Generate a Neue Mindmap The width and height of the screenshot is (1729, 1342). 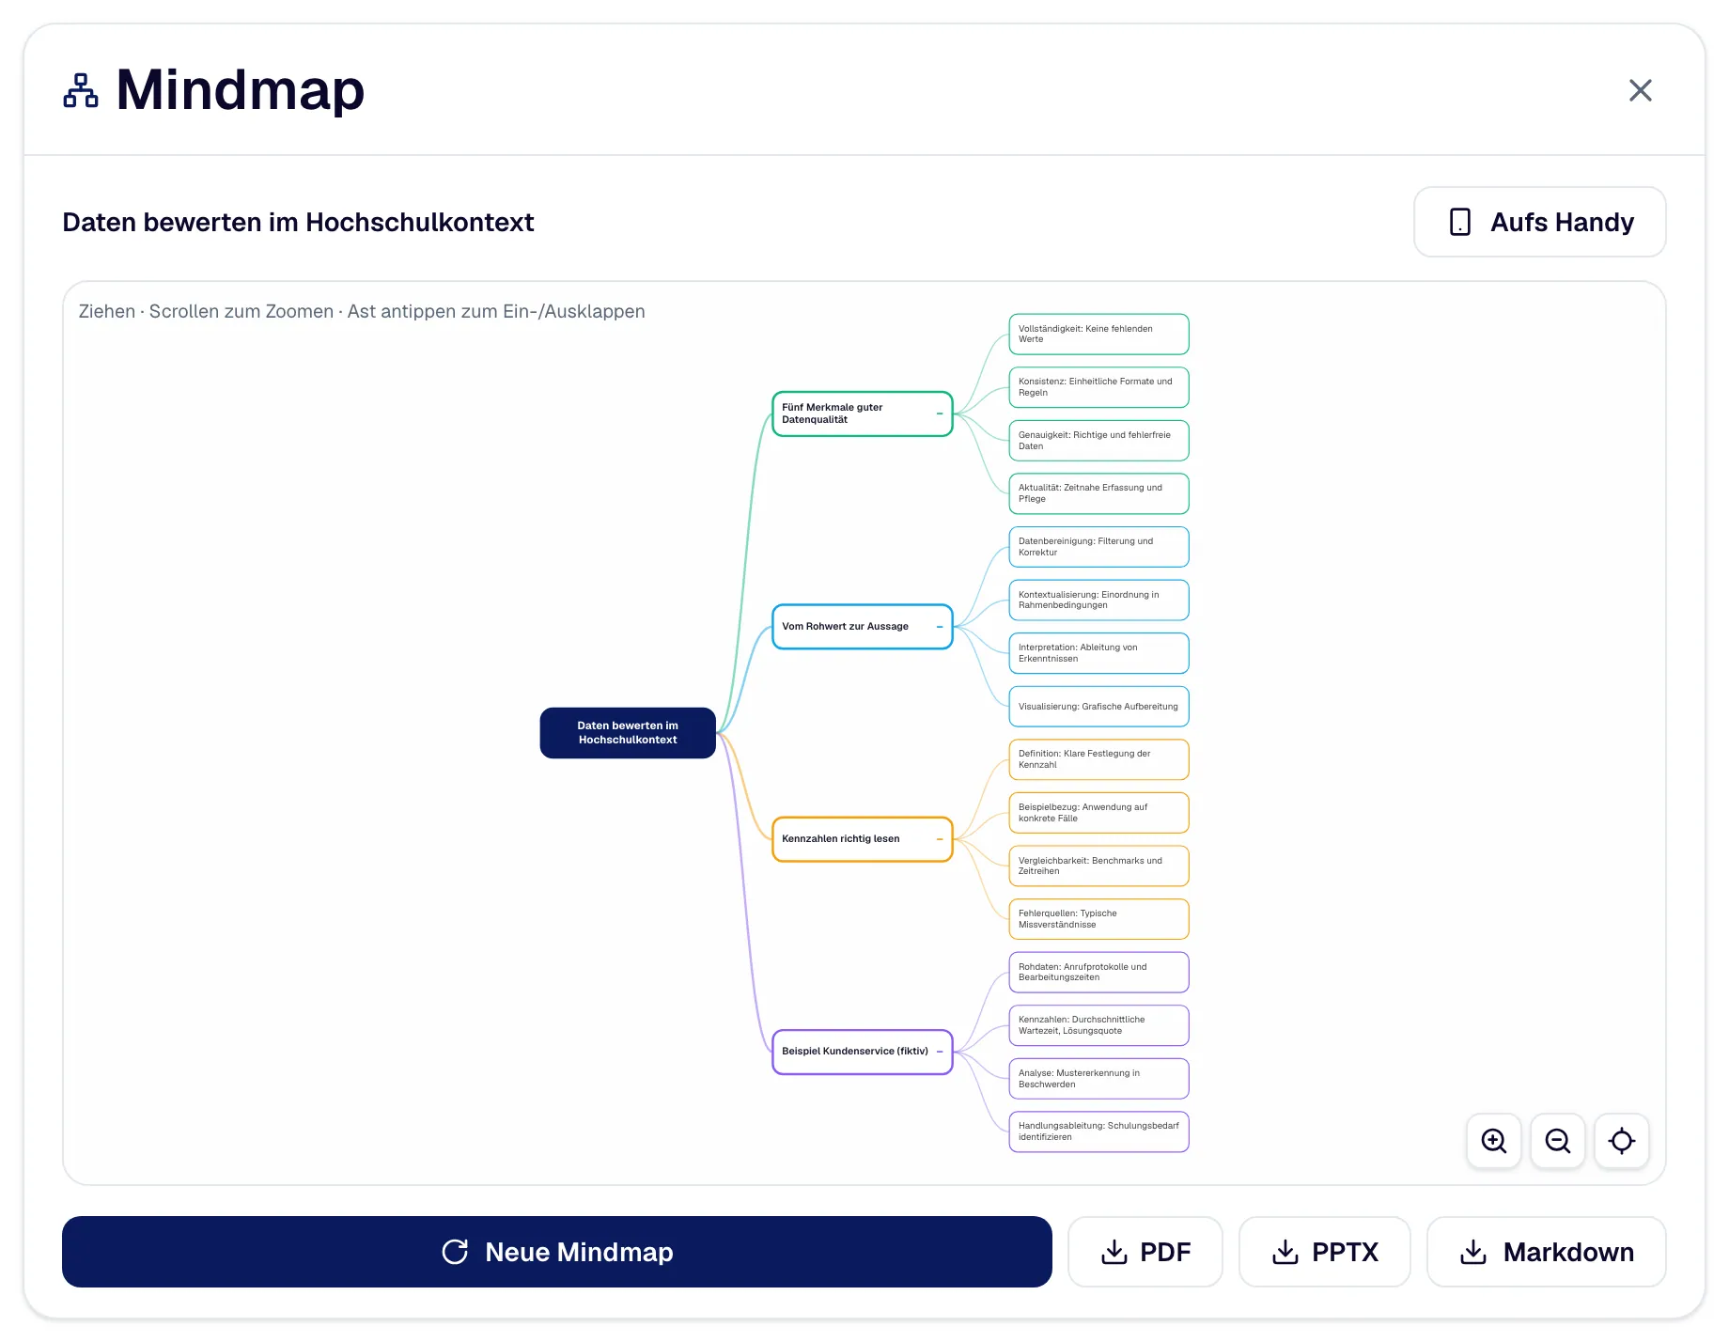[x=557, y=1252]
